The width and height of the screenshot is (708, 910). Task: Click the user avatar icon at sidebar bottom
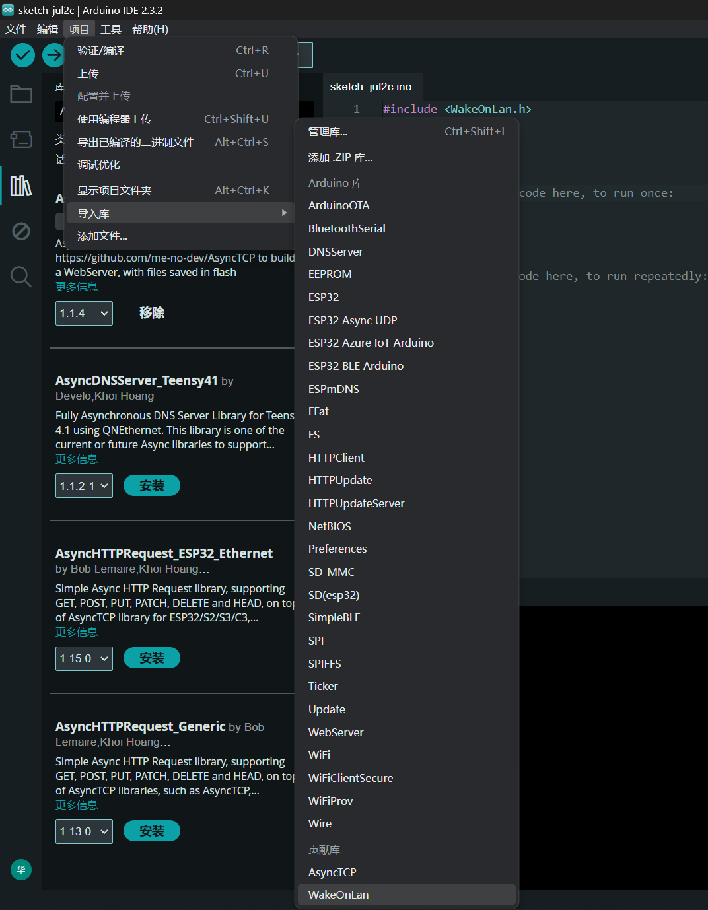pyautogui.click(x=21, y=870)
